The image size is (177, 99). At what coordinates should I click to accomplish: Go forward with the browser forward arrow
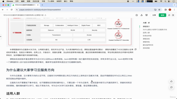[7, 10]
